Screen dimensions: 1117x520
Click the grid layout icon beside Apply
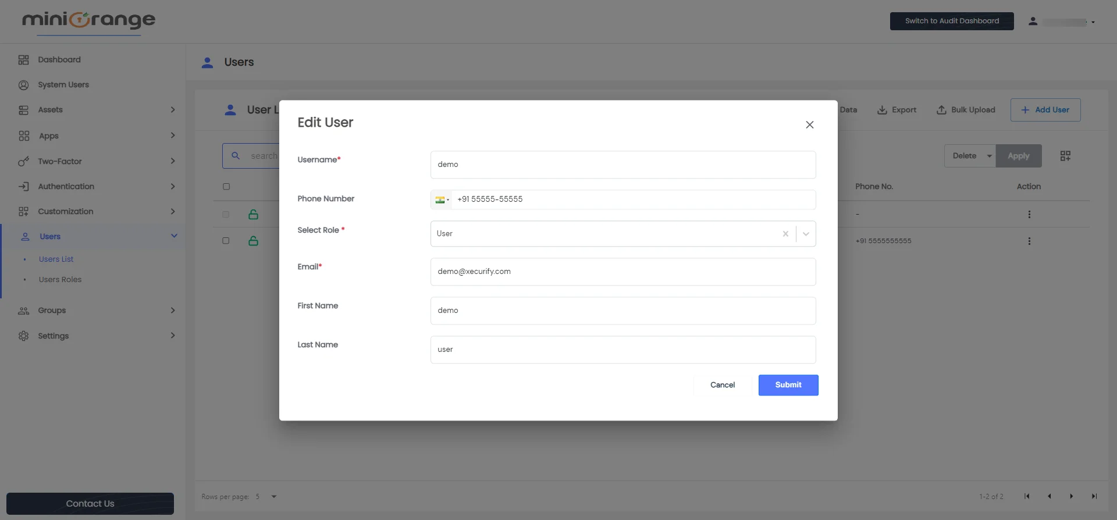1065,156
